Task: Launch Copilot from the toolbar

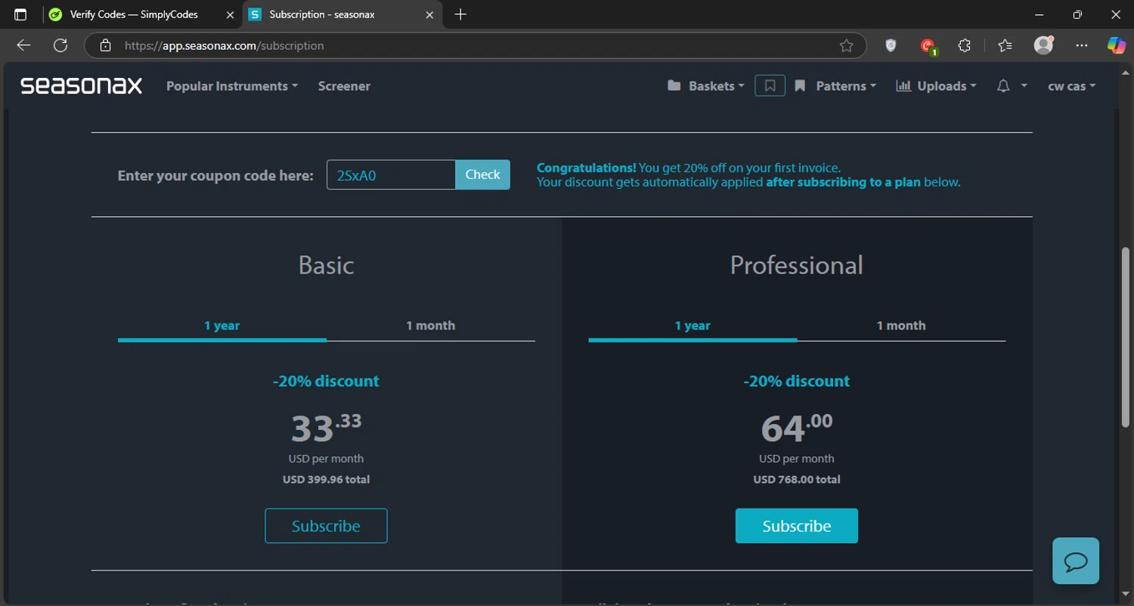Action: [x=1116, y=45]
